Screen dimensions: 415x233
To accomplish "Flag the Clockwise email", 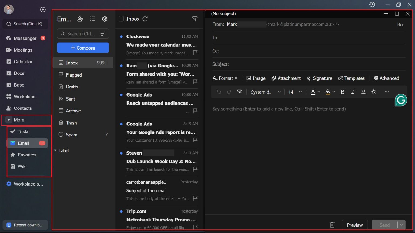I will 195,53.
